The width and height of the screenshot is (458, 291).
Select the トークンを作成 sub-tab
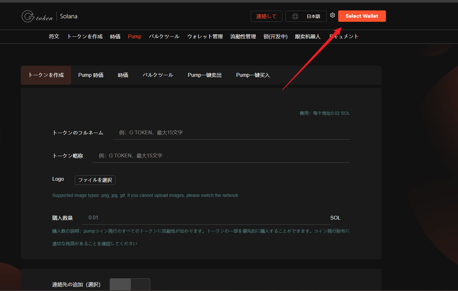click(46, 75)
